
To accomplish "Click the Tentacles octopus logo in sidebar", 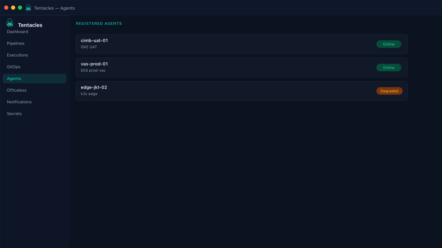I will [10, 23].
